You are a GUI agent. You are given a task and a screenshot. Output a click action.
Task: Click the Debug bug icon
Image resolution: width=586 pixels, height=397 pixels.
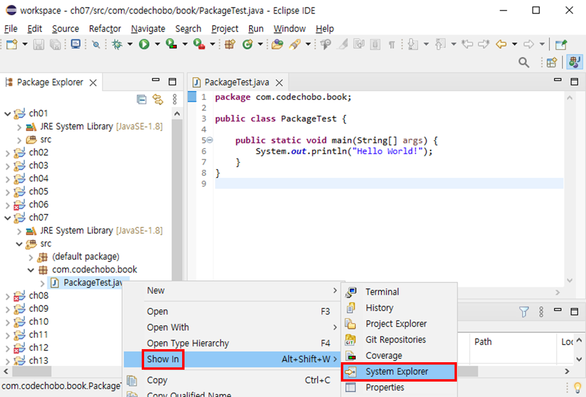(117, 44)
